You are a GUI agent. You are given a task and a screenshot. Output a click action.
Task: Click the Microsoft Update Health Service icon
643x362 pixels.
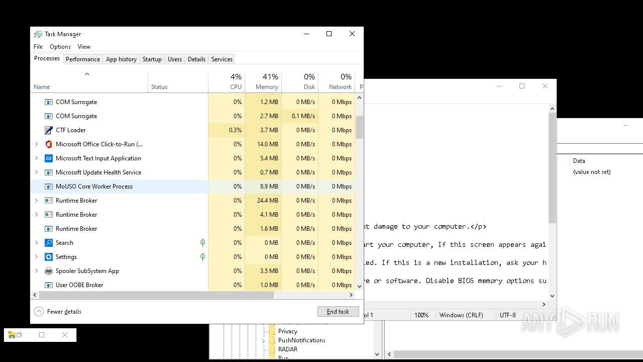click(49, 172)
